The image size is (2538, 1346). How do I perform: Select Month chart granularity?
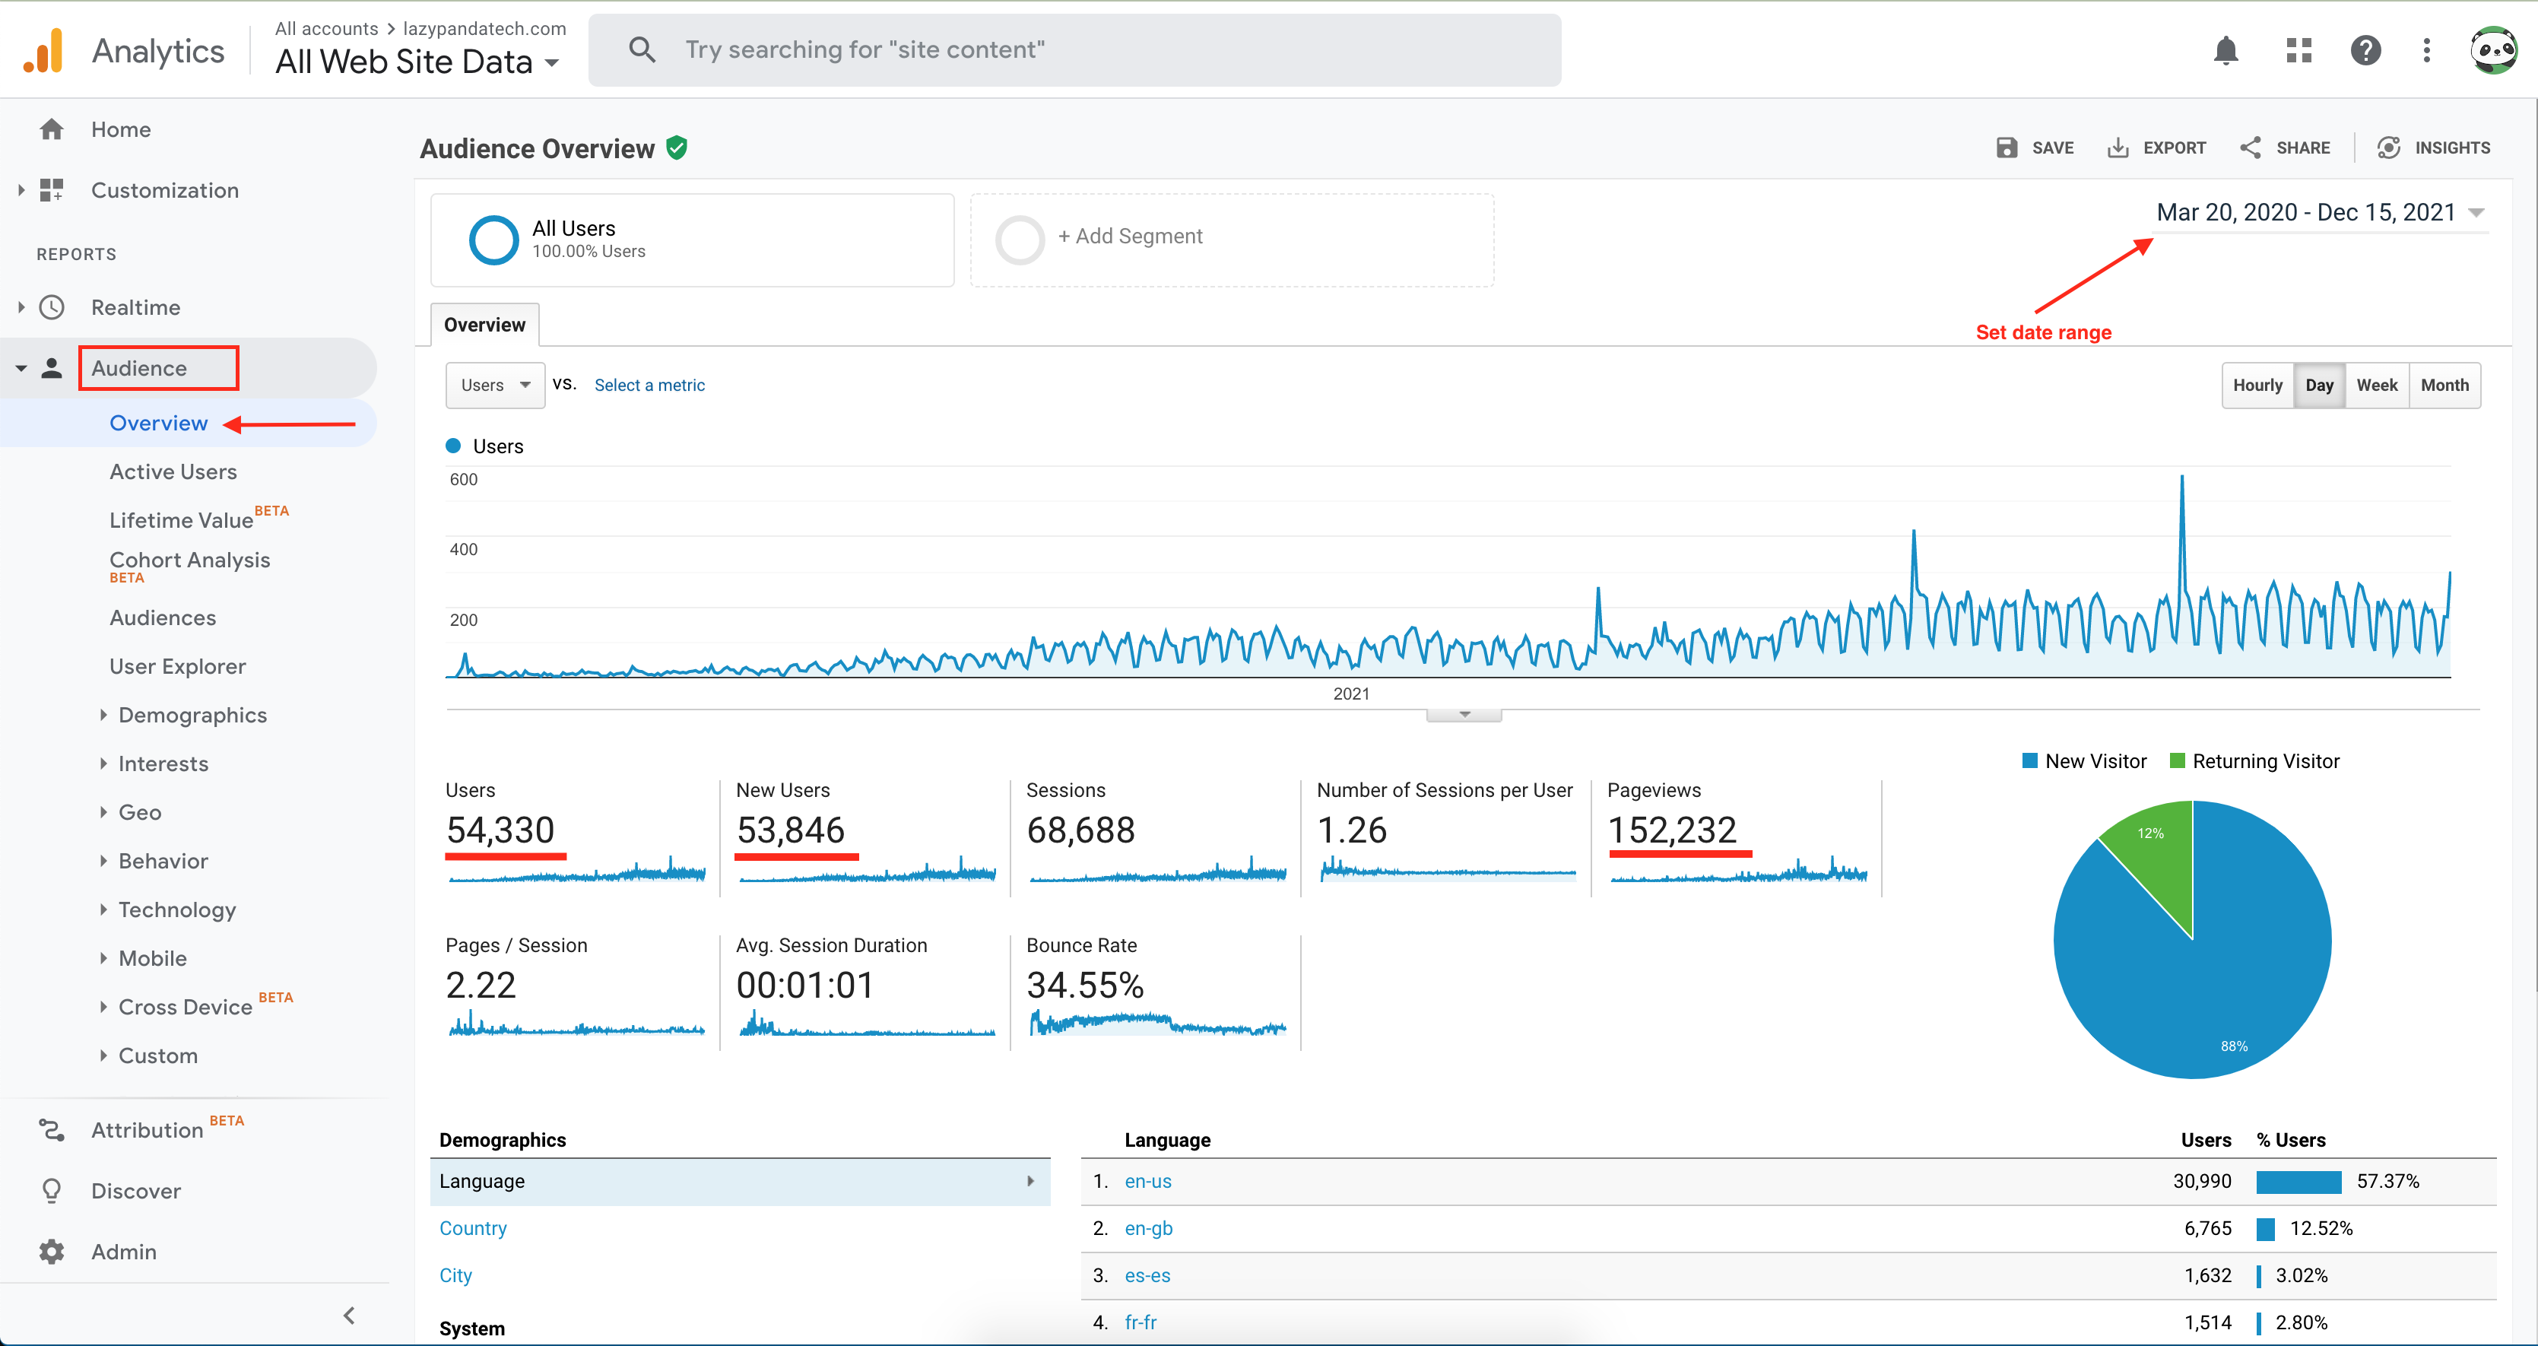(x=2444, y=386)
